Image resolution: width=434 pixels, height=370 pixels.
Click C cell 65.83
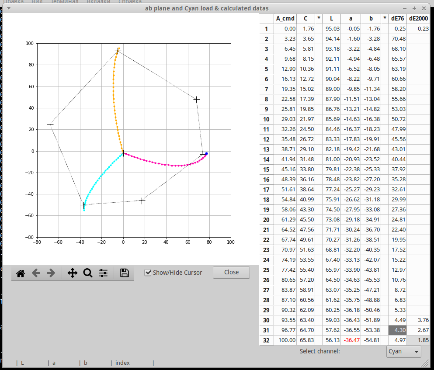pyautogui.click(x=306, y=340)
